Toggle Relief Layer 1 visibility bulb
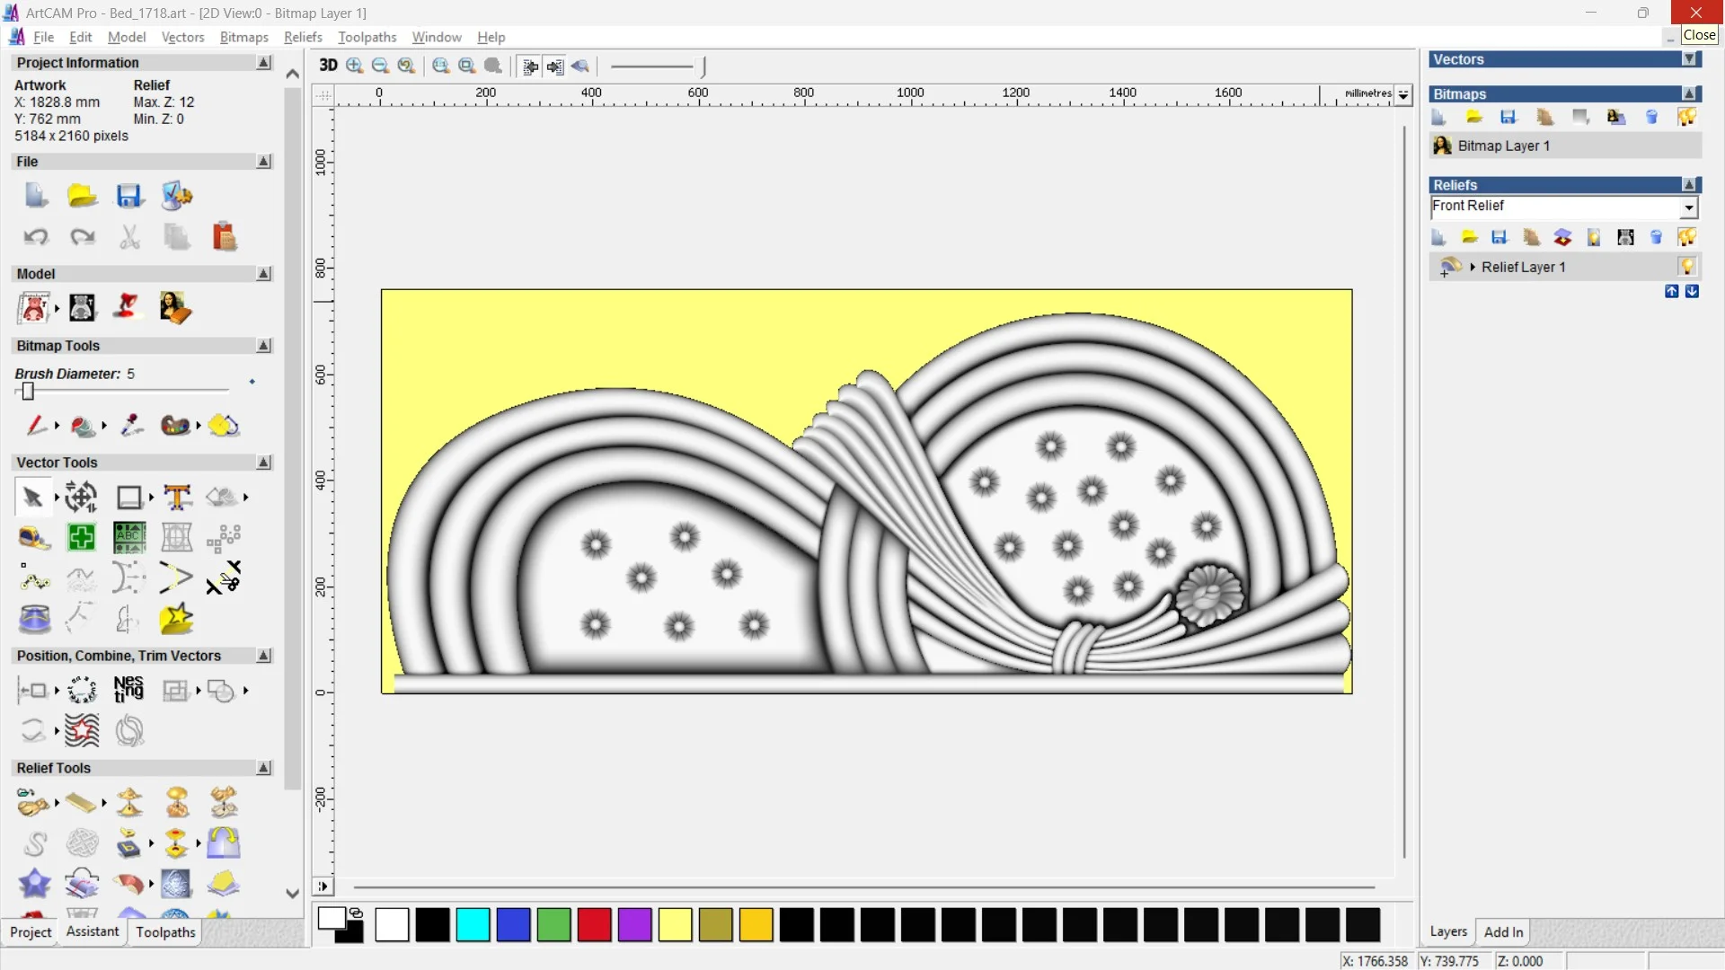This screenshot has height=970, width=1725. (1687, 267)
